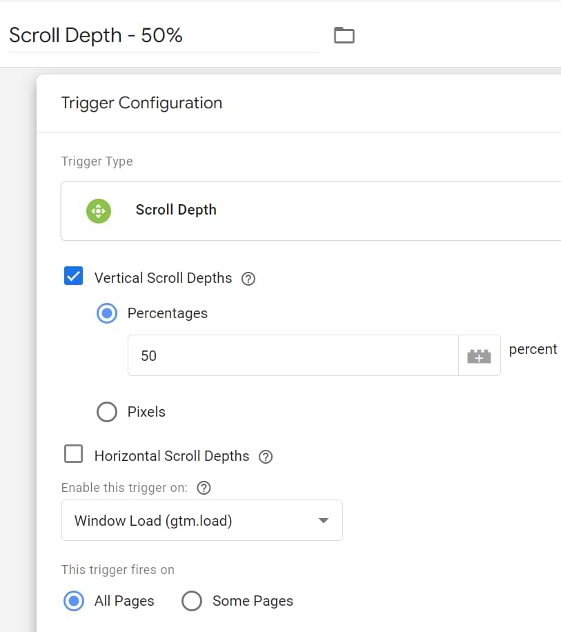Click the 'Horizontal Scroll Depths' label text
This screenshot has height=632, width=561.
tap(172, 456)
